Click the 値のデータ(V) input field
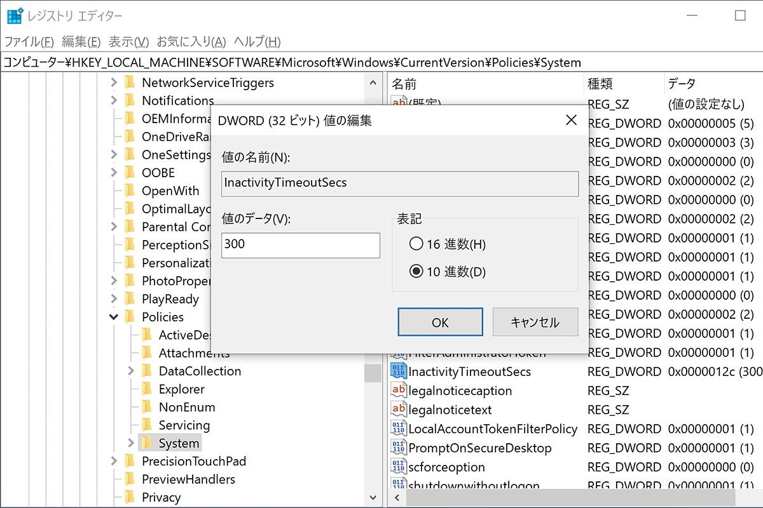Image resolution: width=763 pixels, height=508 pixels. (301, 245)
